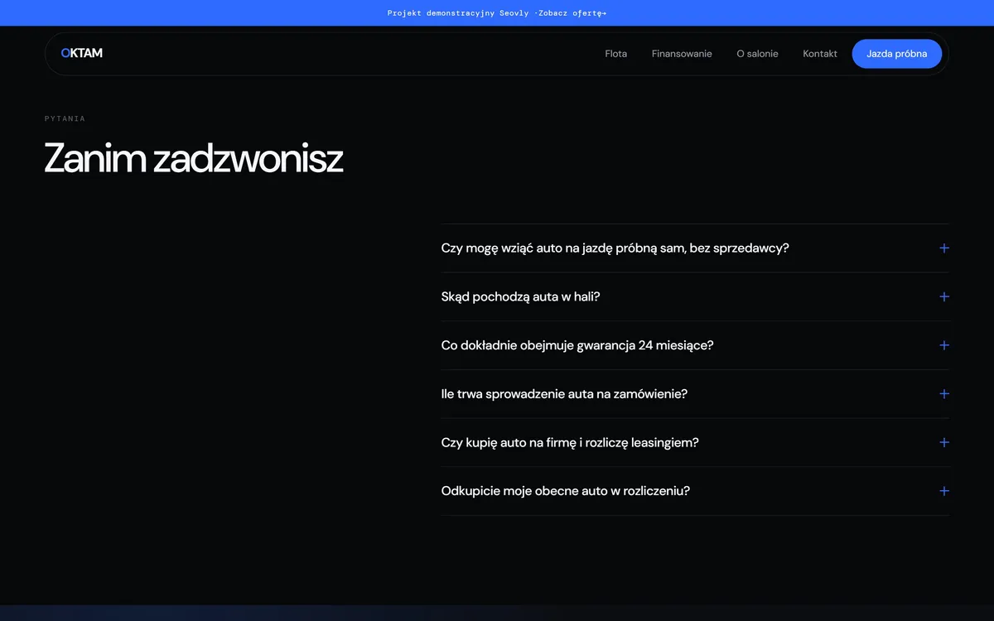994x621 pixels.
Task: Click 'Projekt demonstracyjny Seovly' banner text
Action: click(458, 13)
